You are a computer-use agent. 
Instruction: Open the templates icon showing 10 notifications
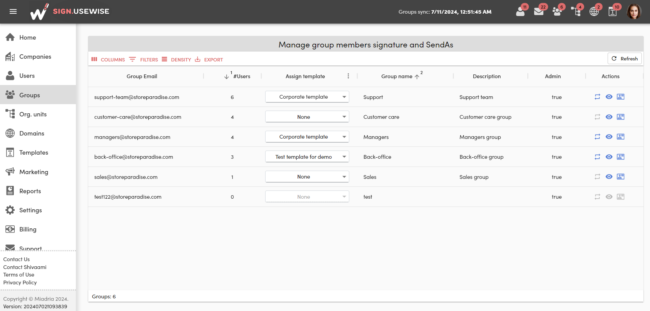coord(612,11)
